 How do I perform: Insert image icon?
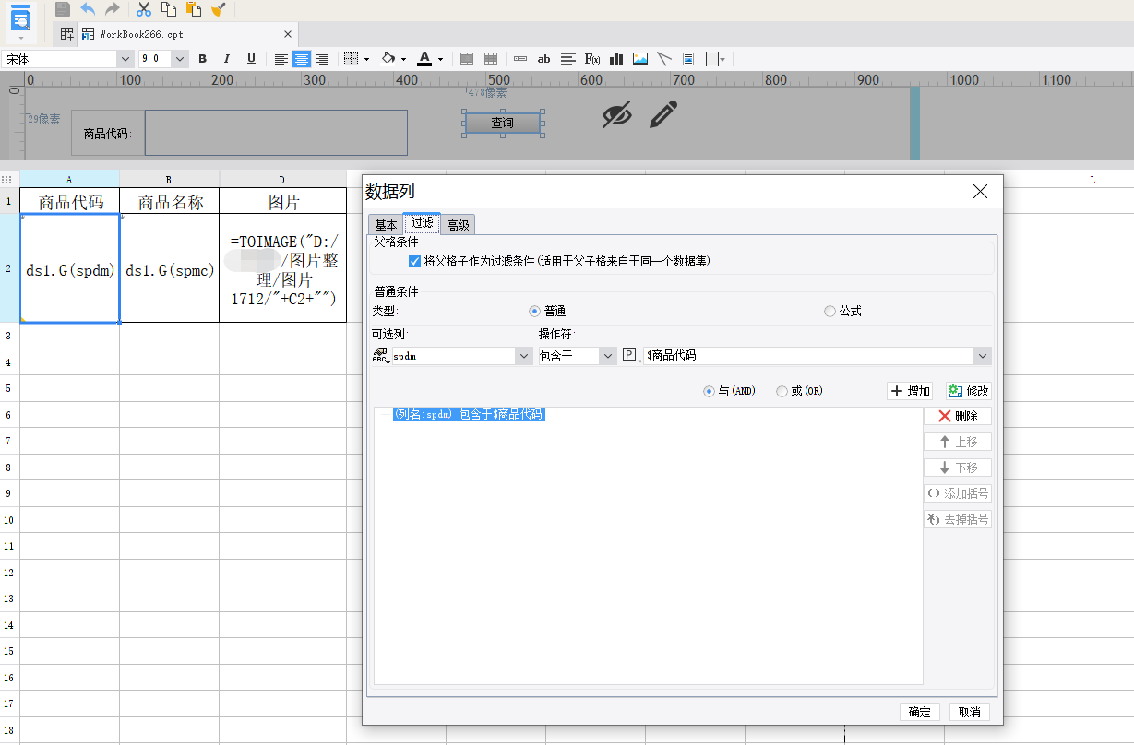click(x=640, y=59)
